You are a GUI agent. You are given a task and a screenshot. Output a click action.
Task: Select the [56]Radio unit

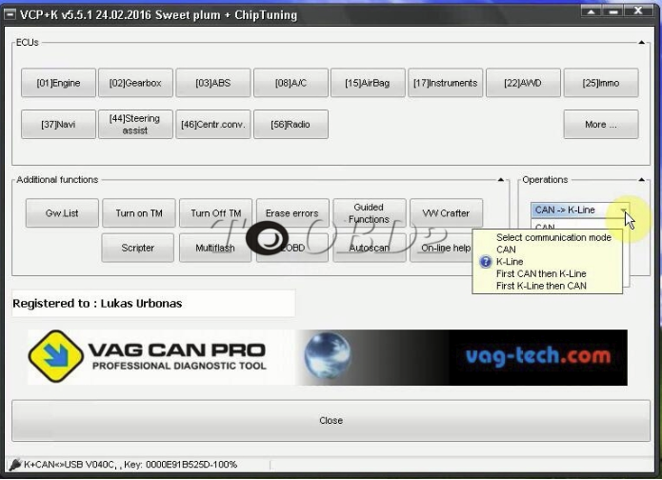291,124
